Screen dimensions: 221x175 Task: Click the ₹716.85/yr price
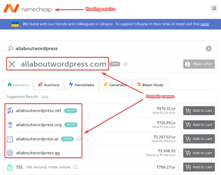166,123
